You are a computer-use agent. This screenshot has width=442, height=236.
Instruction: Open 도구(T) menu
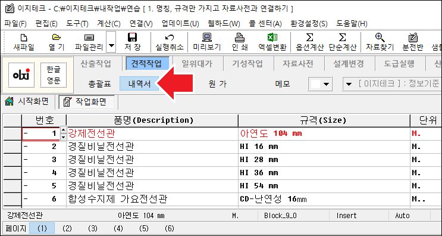point(77,23)
